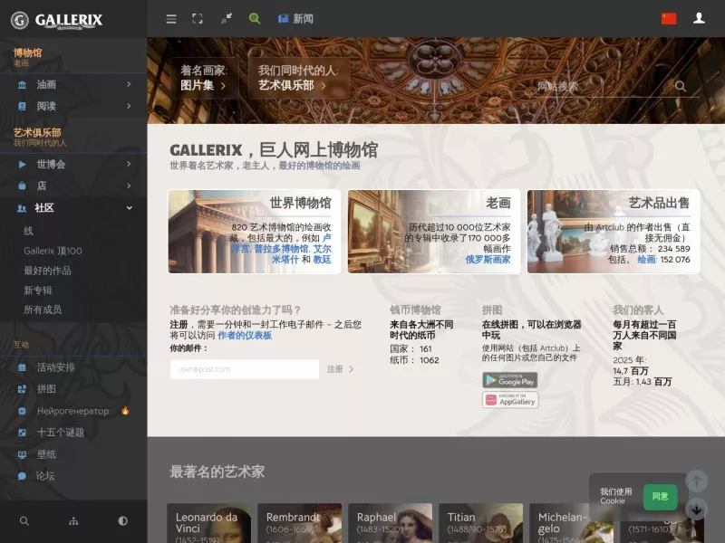Toggle the hamburger menu icon

click(171, 19)
